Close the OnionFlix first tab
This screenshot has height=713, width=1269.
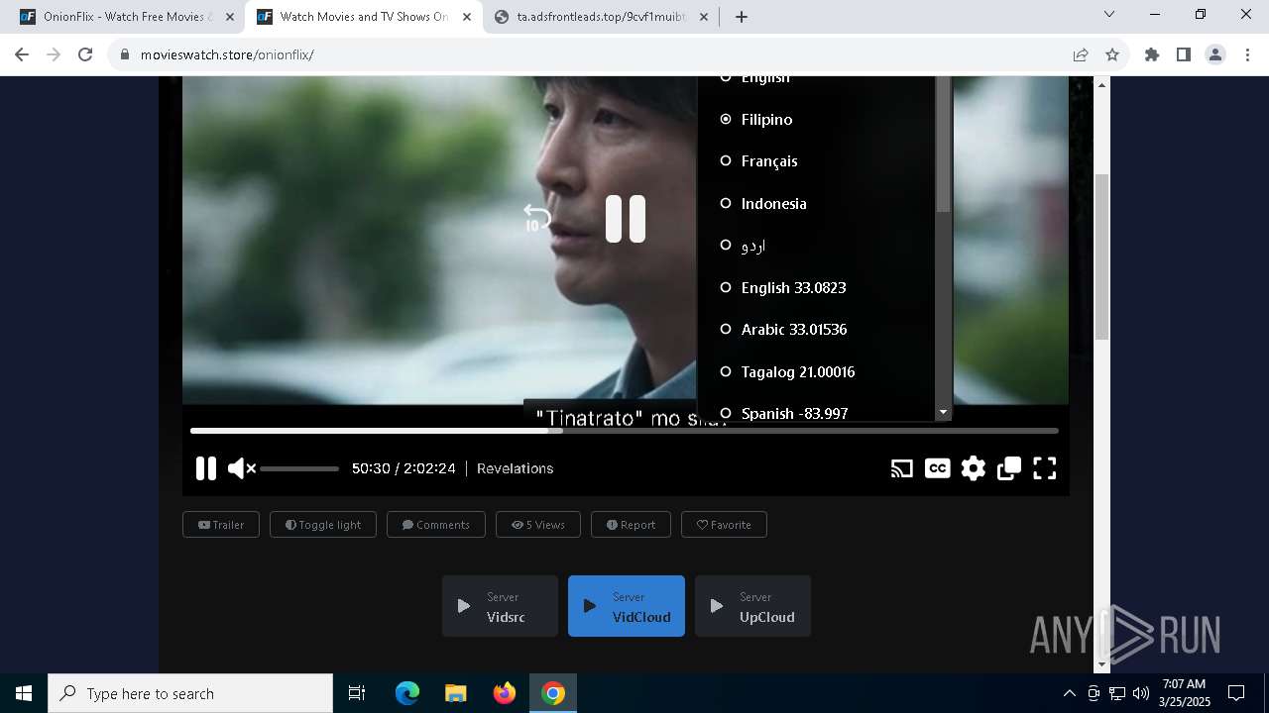click(230, 17)
